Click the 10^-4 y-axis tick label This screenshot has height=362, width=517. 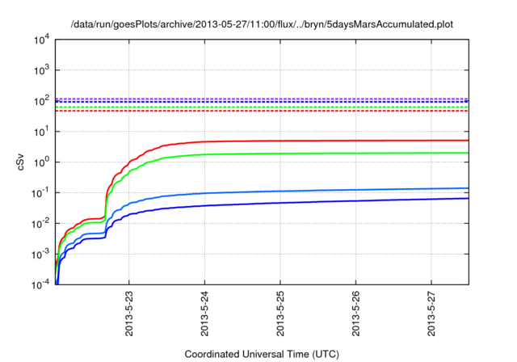(40, 285)
